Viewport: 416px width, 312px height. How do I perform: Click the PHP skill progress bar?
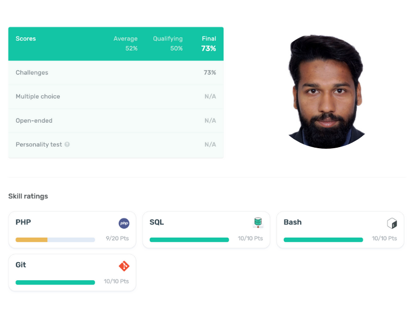point(55,240)
